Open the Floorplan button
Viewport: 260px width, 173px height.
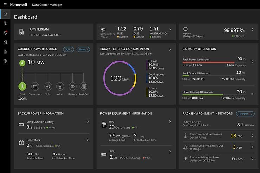click(245, 114)
